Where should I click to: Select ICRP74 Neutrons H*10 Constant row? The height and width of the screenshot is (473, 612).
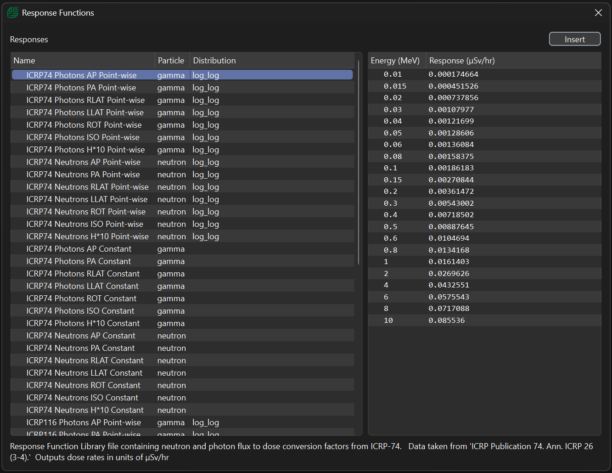point(182,410)
